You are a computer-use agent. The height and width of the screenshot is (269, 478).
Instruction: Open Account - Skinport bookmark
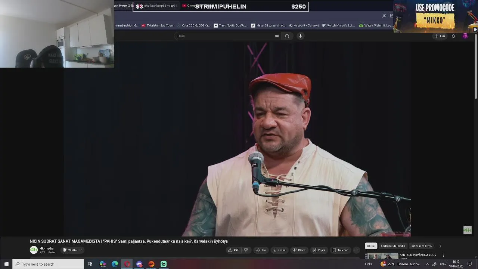click(x=304, y=25)
